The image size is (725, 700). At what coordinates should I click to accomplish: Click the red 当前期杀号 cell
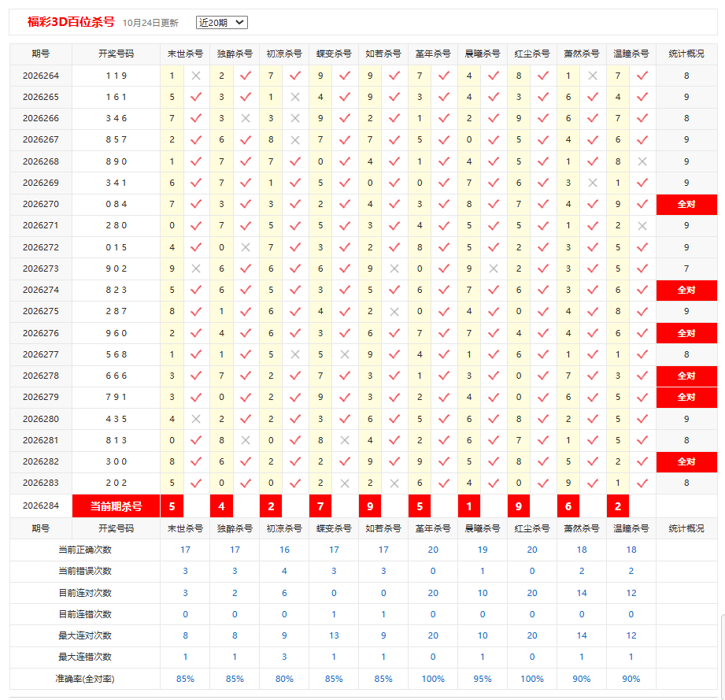pyautogui.click(x=116, y=506)
